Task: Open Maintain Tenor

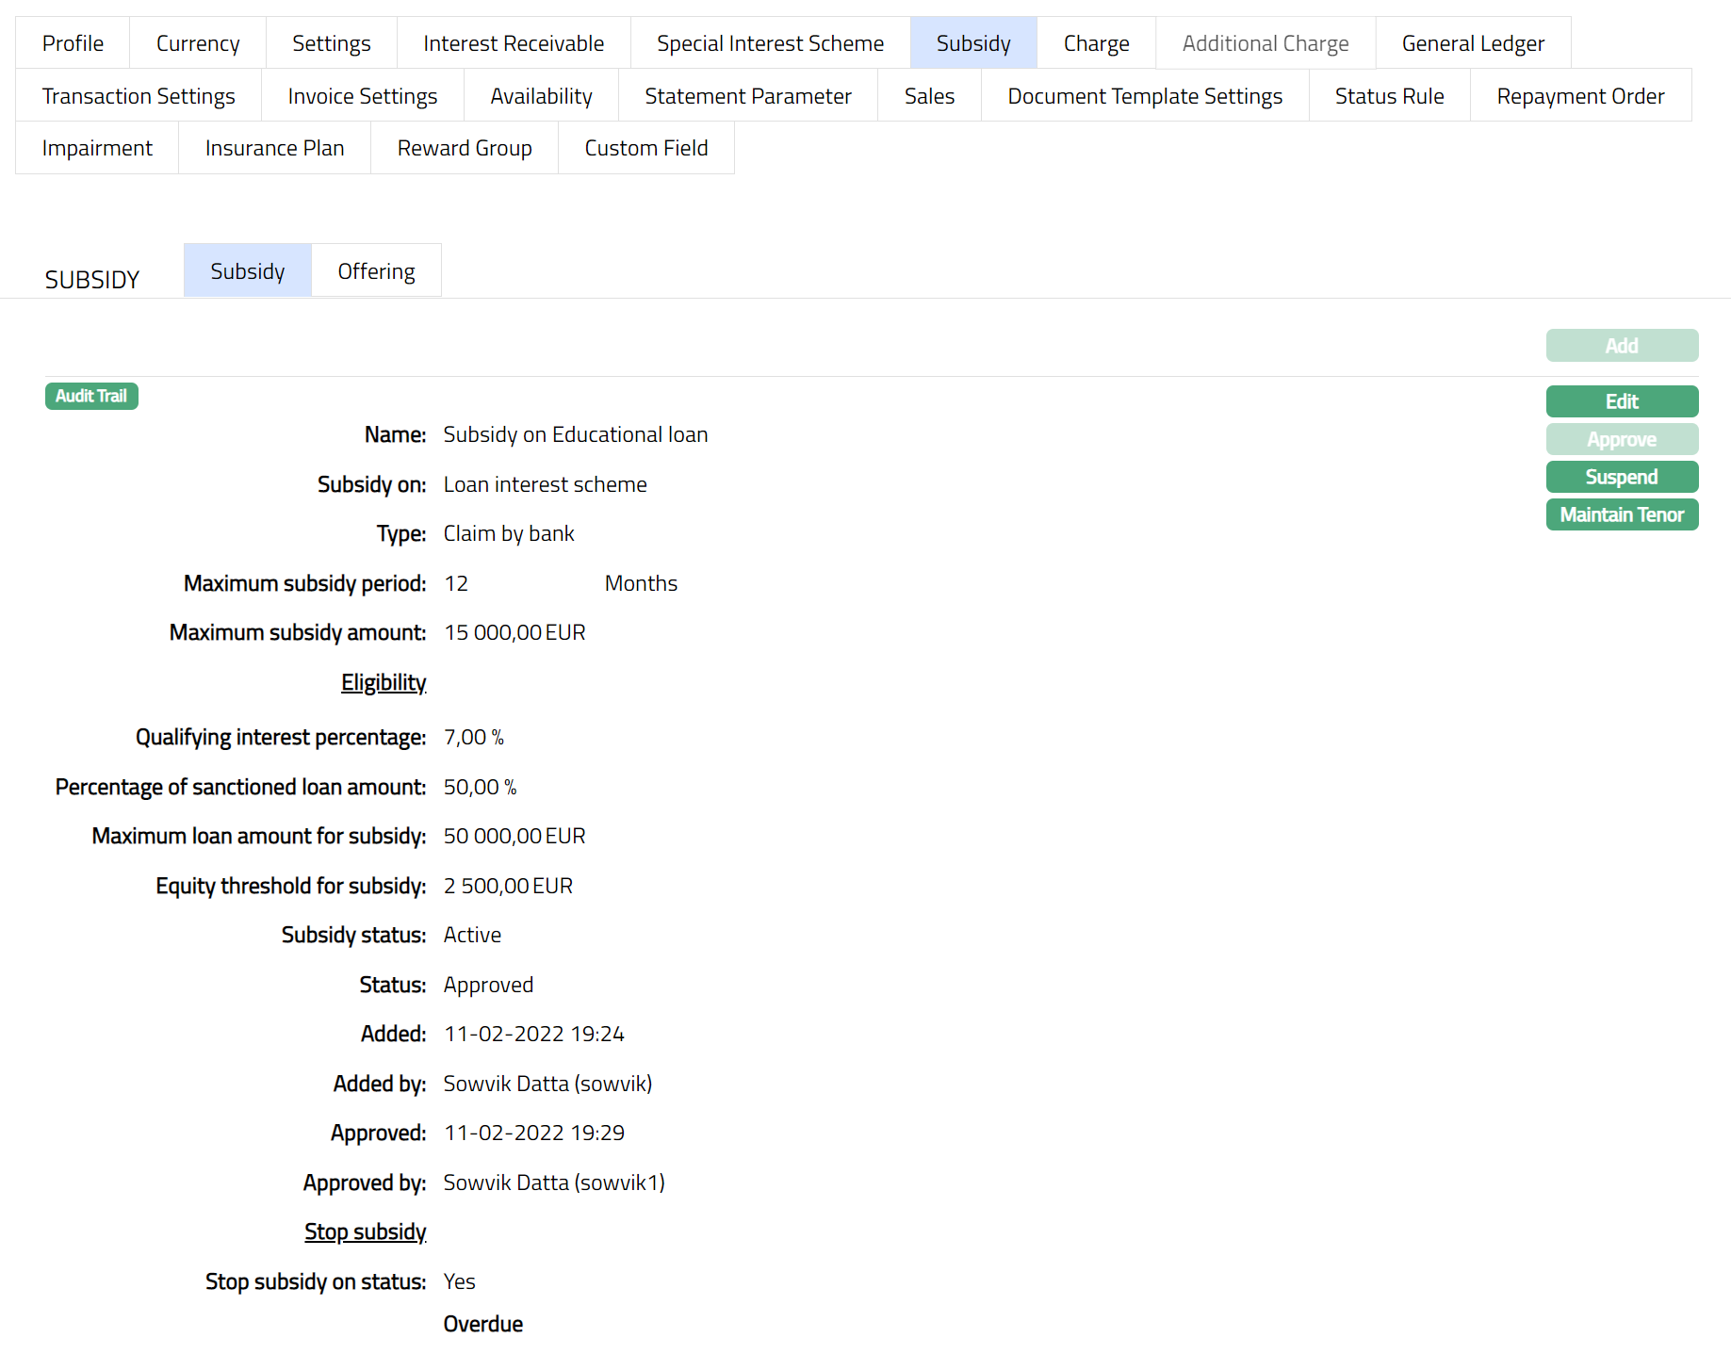Action: click(x=1621, y=514)
